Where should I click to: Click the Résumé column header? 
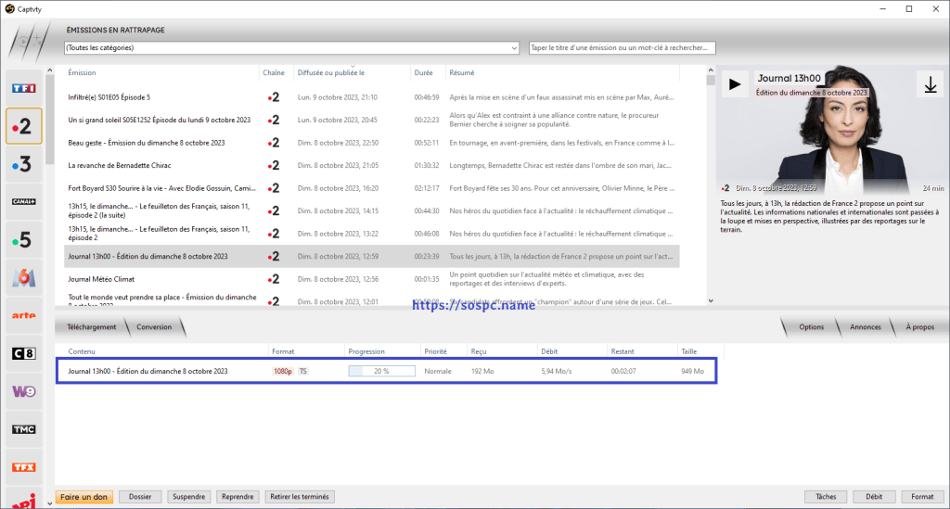(x=462, y=72)
